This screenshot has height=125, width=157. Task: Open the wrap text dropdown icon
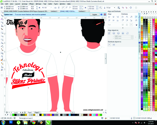click(x=119, y=8)
